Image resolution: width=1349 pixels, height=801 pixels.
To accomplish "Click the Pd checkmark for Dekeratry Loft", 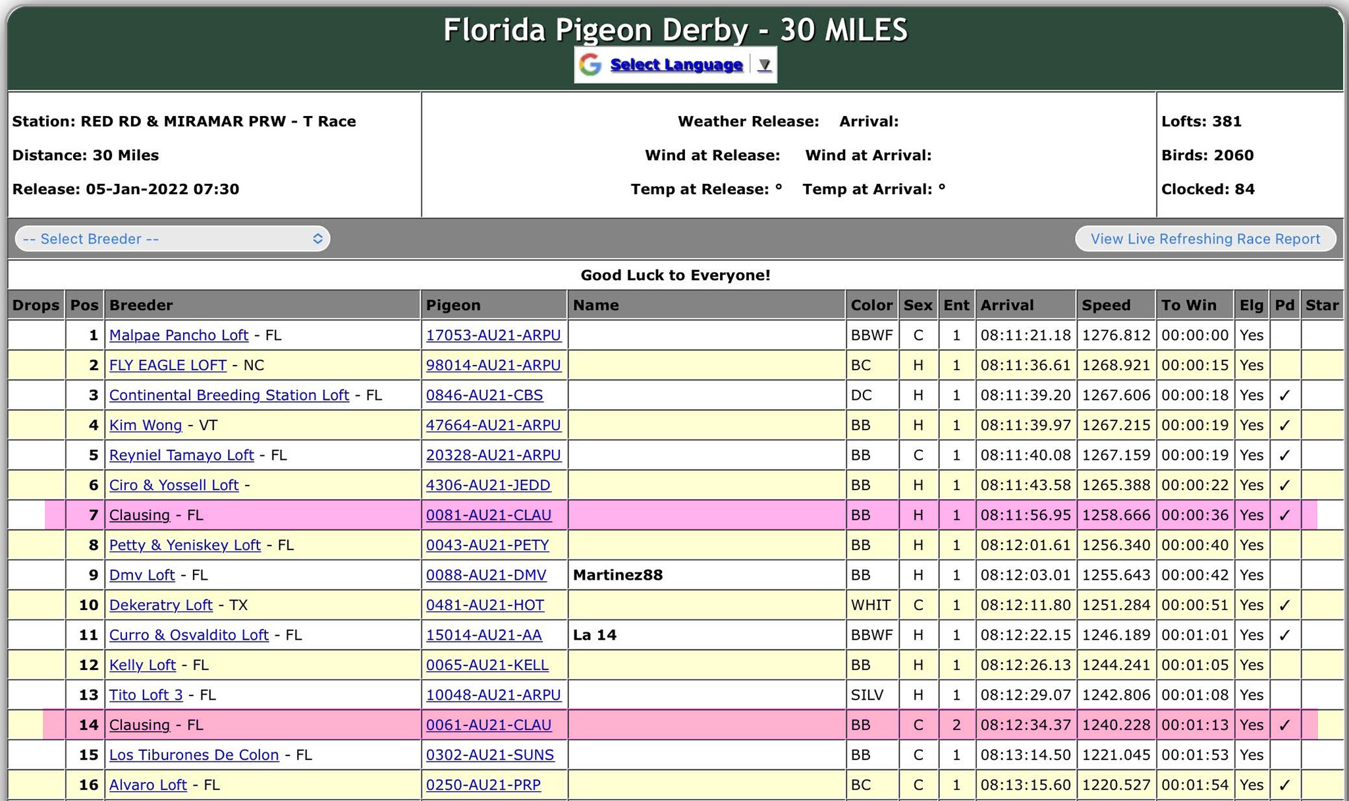I will 1284,605.
